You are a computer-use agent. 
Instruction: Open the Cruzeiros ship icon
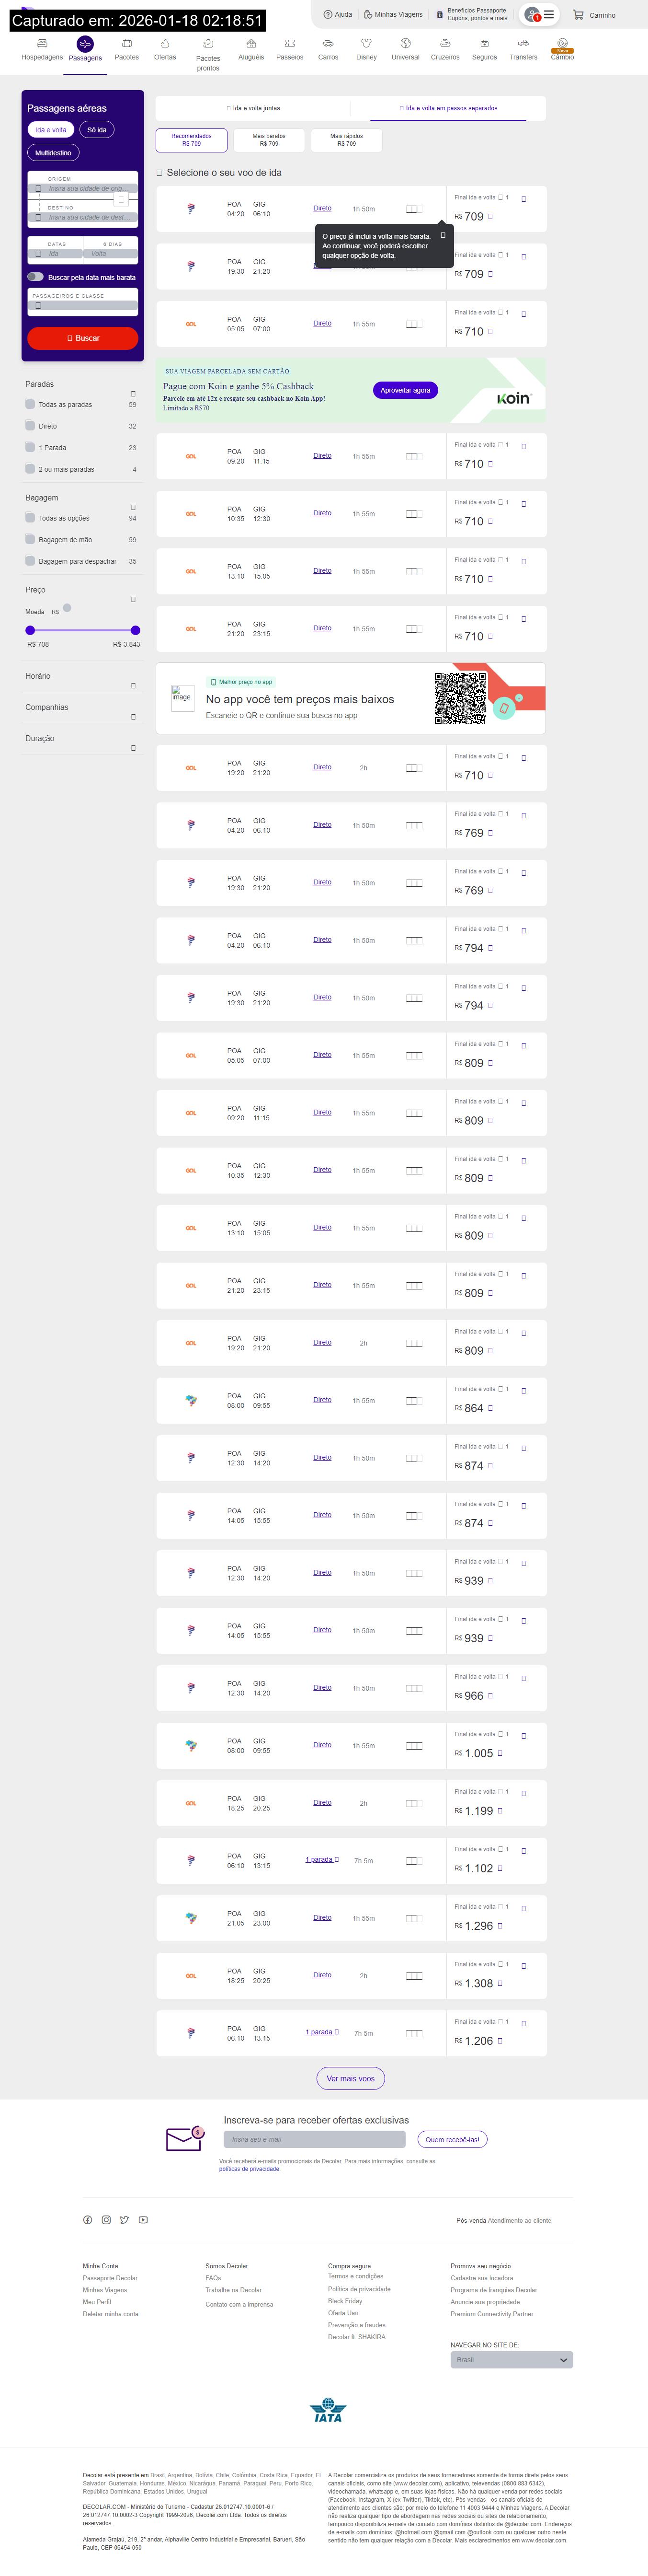pos(444,44)
